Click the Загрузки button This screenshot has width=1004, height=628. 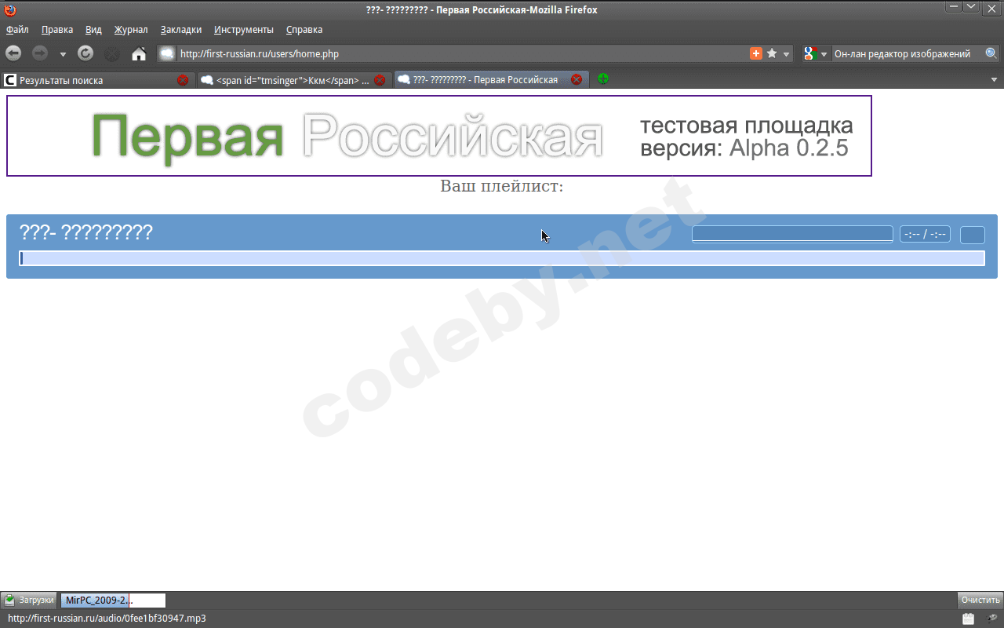click(30, 601)
